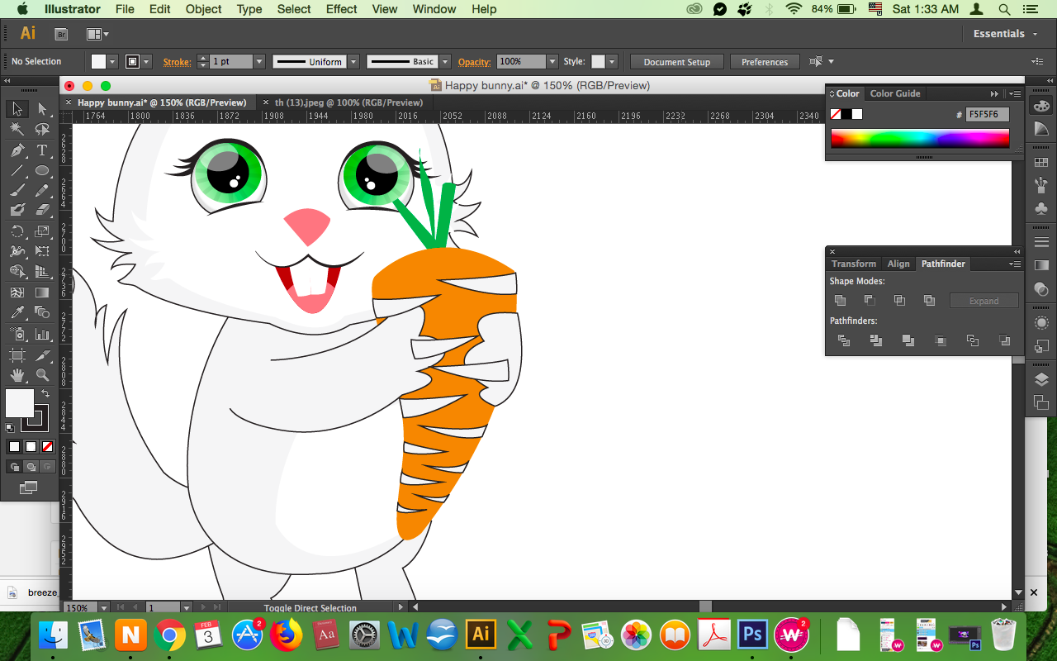The image size is (1057, 661).
Task: Open the Window menu
Action: (x=434, y=9)
